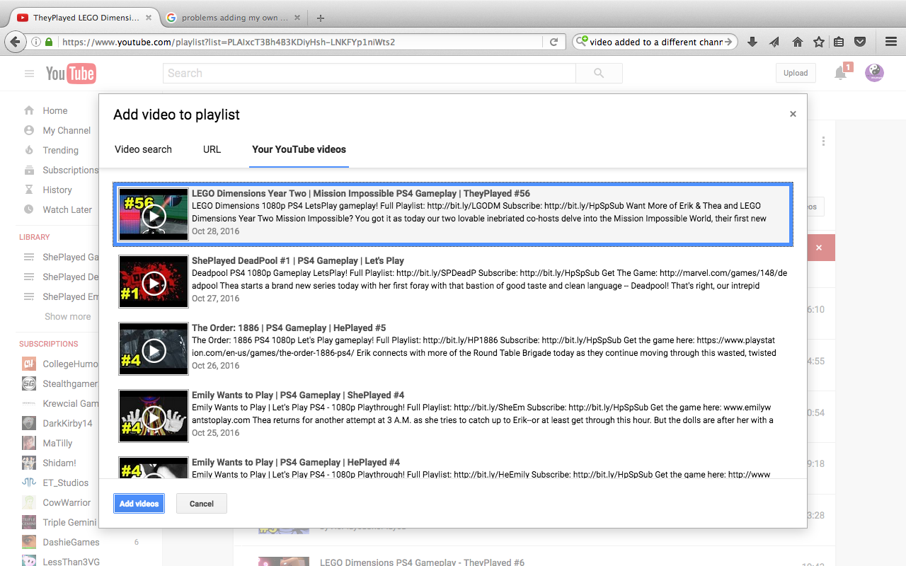
Task: Switch to the Video search tab
Action: [x=143, y=149]
